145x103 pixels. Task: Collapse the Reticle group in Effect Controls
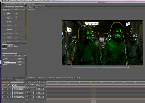[x=3, y=35]
